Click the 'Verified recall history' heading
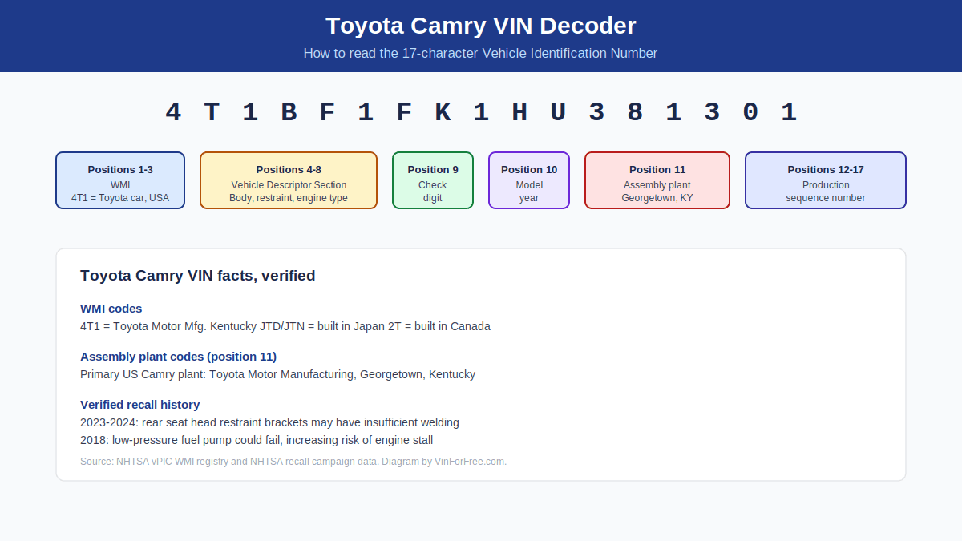The height and width of the screenshot is (541, 962). [140, 405]
